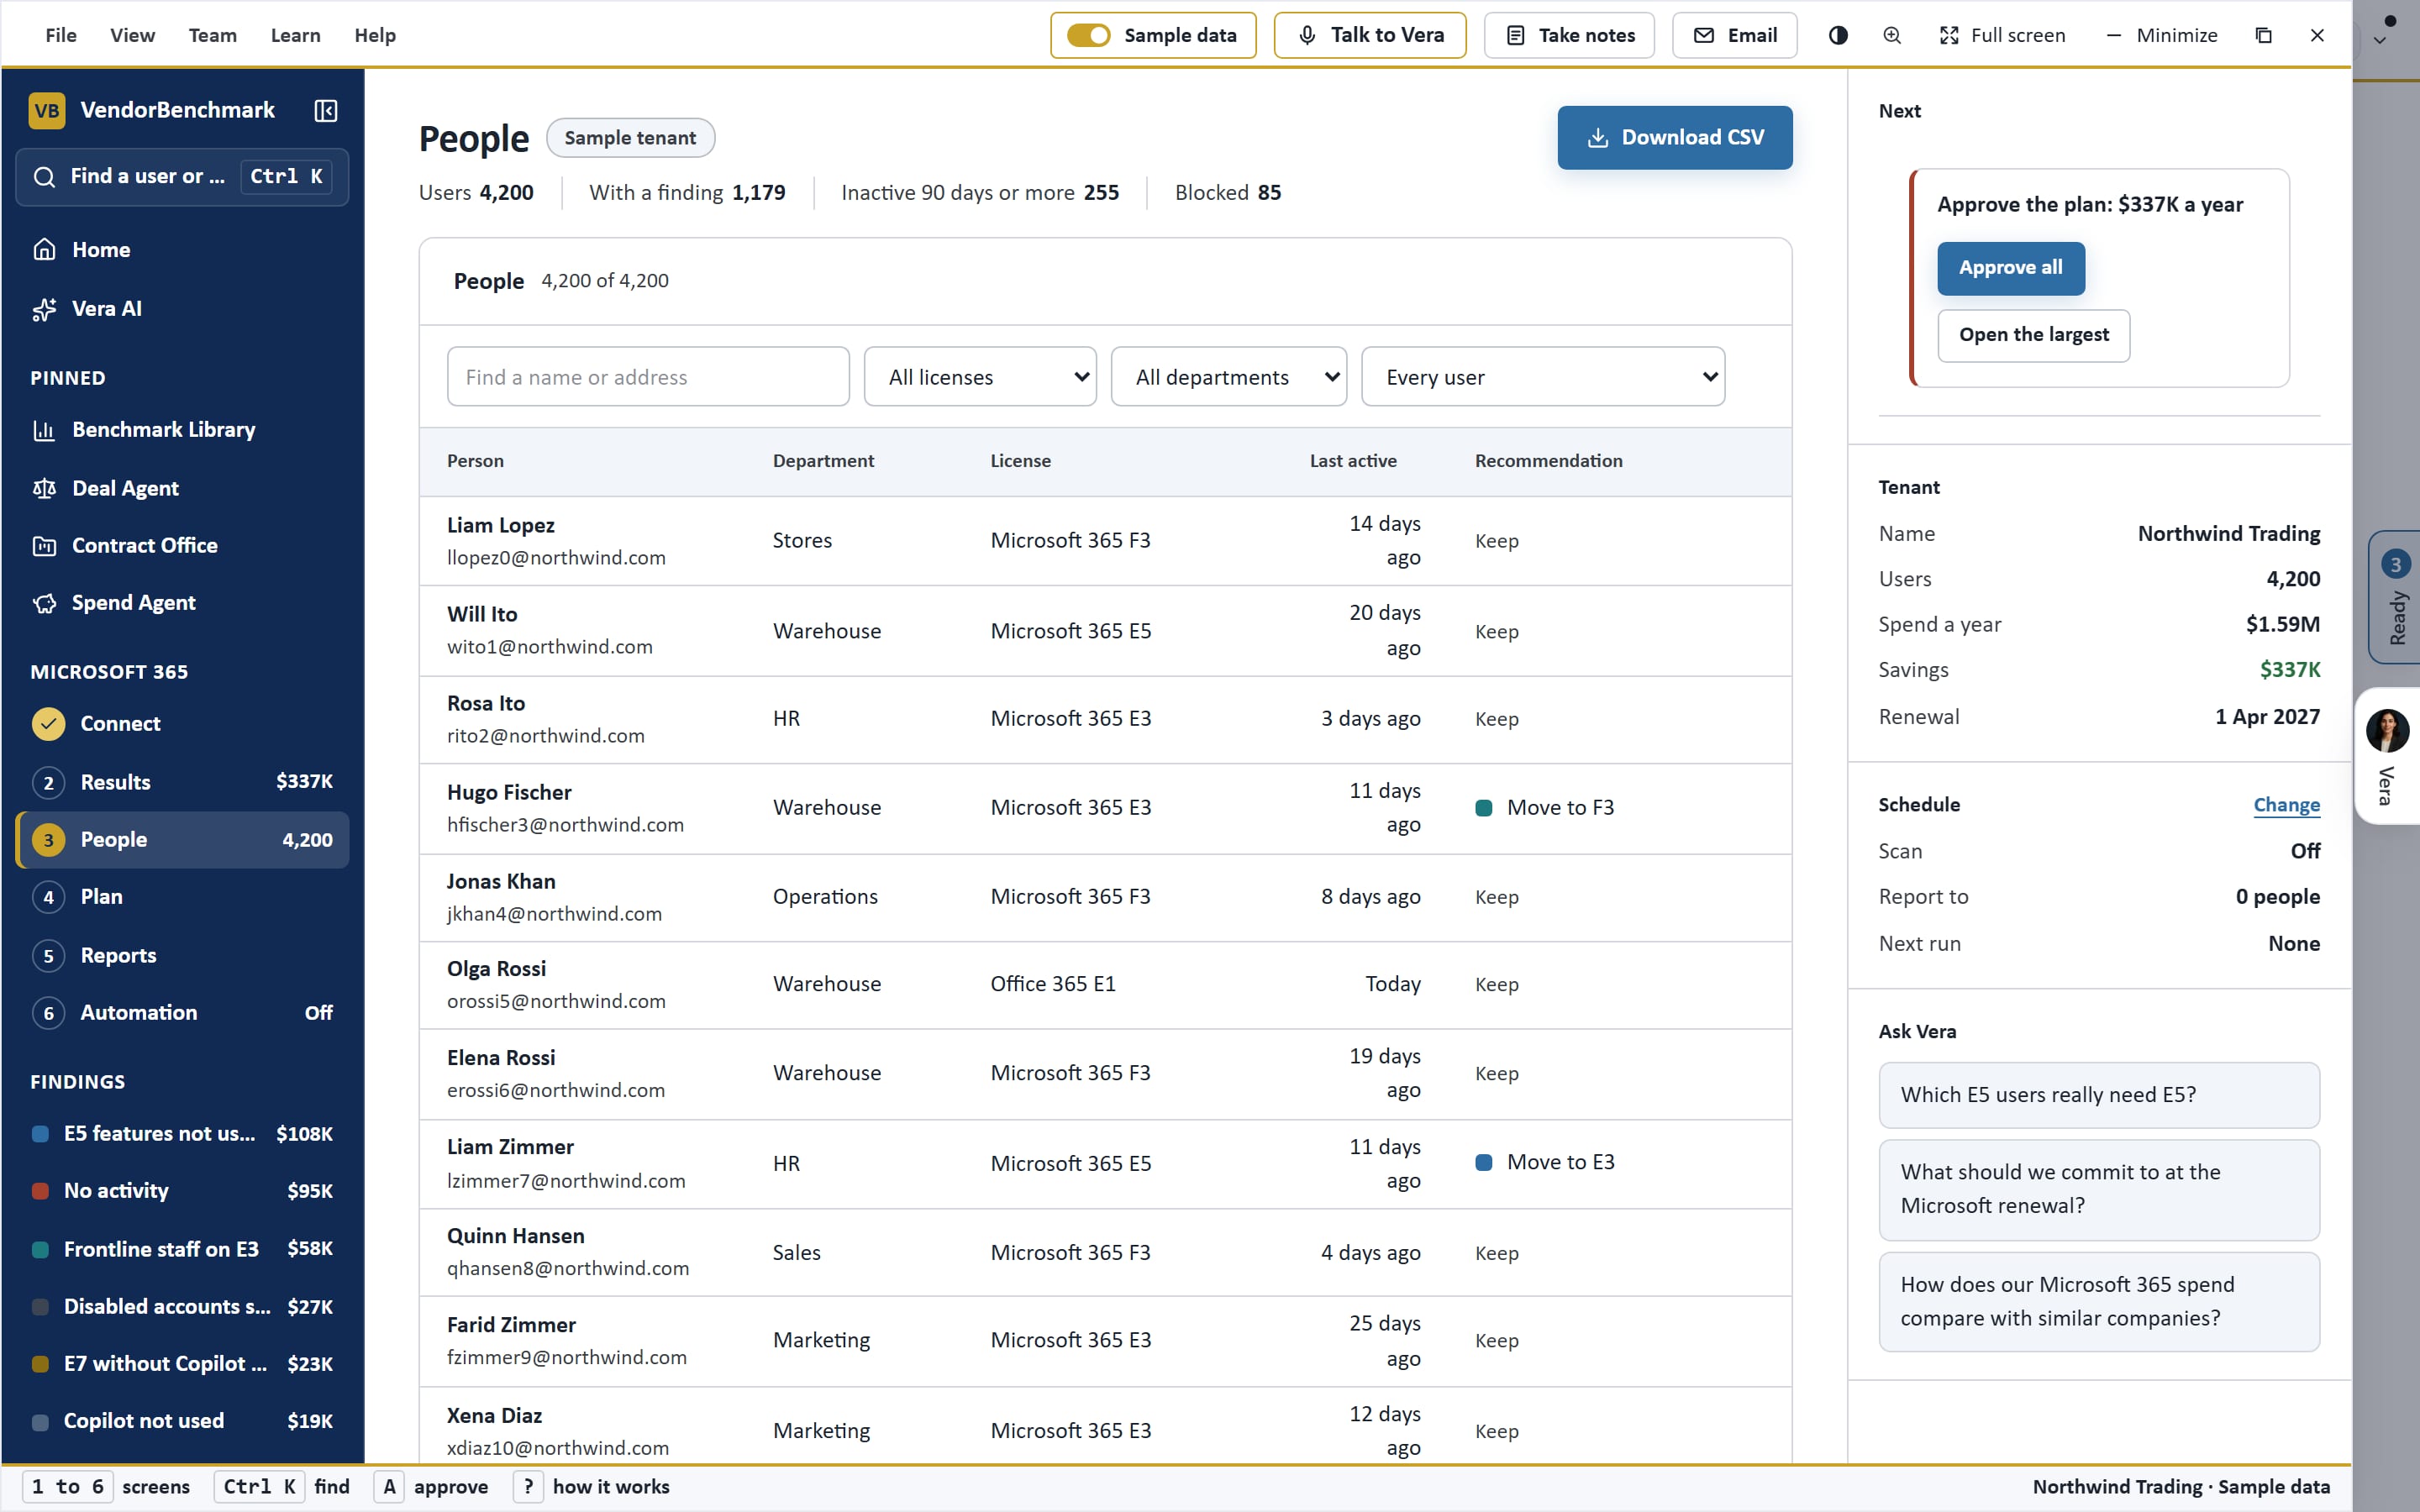Open the View menu

pyautogui.click(x=132, y=35)
